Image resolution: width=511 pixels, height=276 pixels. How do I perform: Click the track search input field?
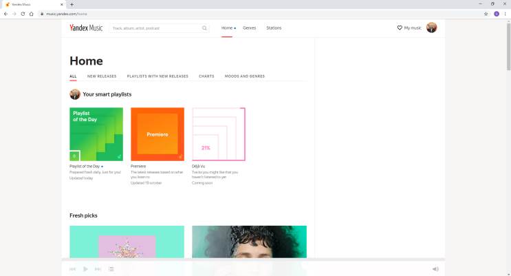pyautogui.click(x=155, y=28)
